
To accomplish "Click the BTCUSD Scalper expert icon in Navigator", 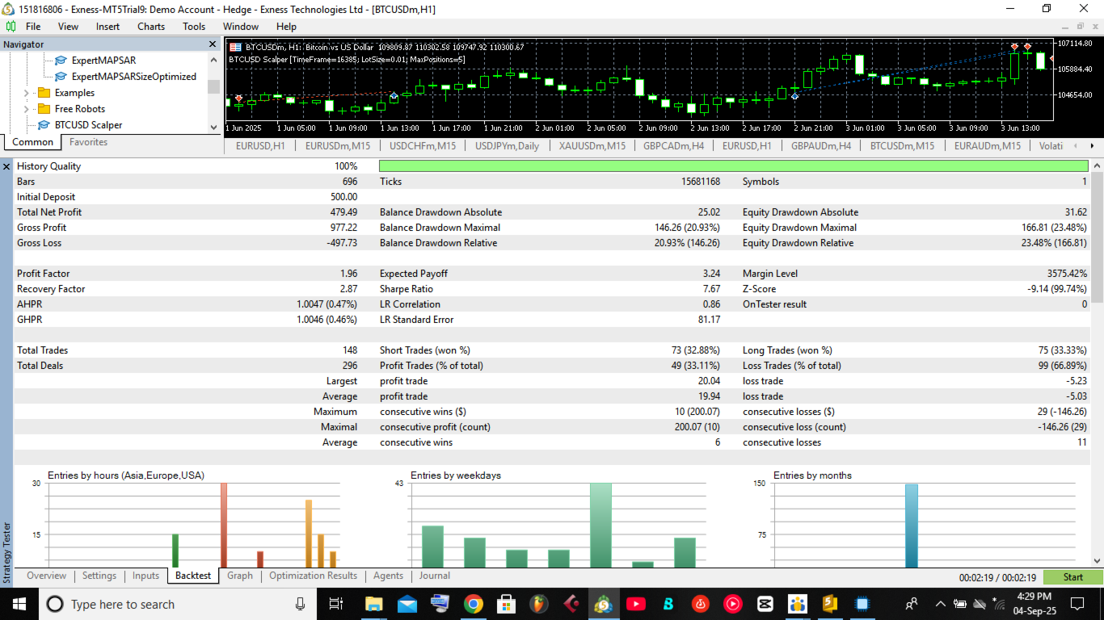I will [44, 125].
